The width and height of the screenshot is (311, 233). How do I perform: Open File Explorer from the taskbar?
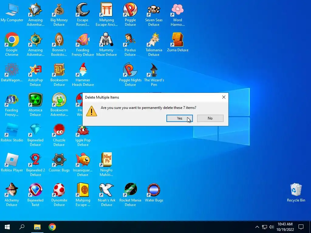tap(37, 227)
